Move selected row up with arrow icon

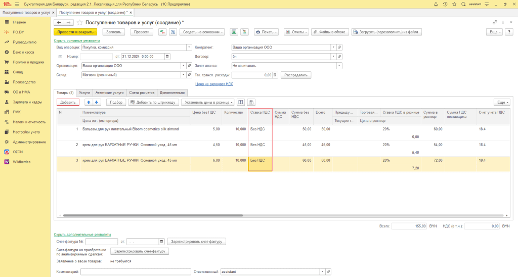pos(89,102)
